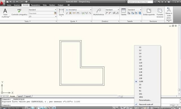Click the help search input field

point(140,2)
